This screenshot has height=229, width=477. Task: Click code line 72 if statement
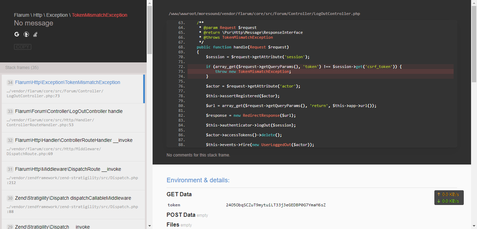coord(321,67)
